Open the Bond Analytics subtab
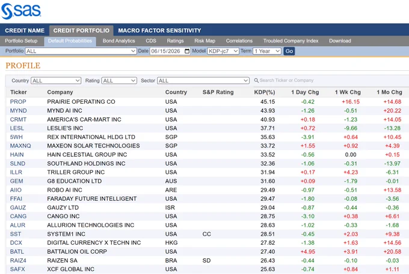Viewport: 409px width, 274px height. (x=118, y=41)
